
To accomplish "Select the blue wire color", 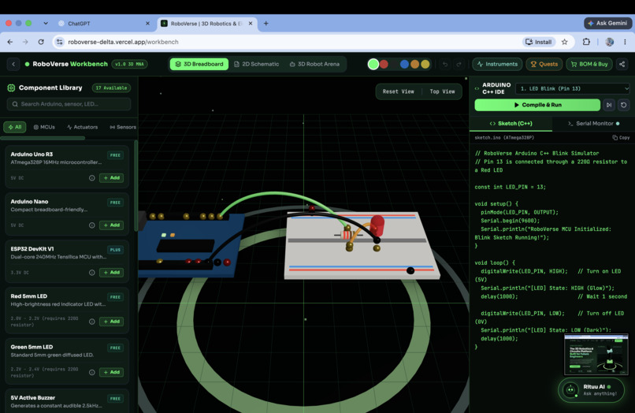I will click(404, 64).
